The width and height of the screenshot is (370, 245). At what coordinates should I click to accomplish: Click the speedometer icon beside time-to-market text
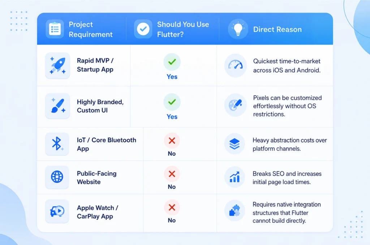click(235, 66)
